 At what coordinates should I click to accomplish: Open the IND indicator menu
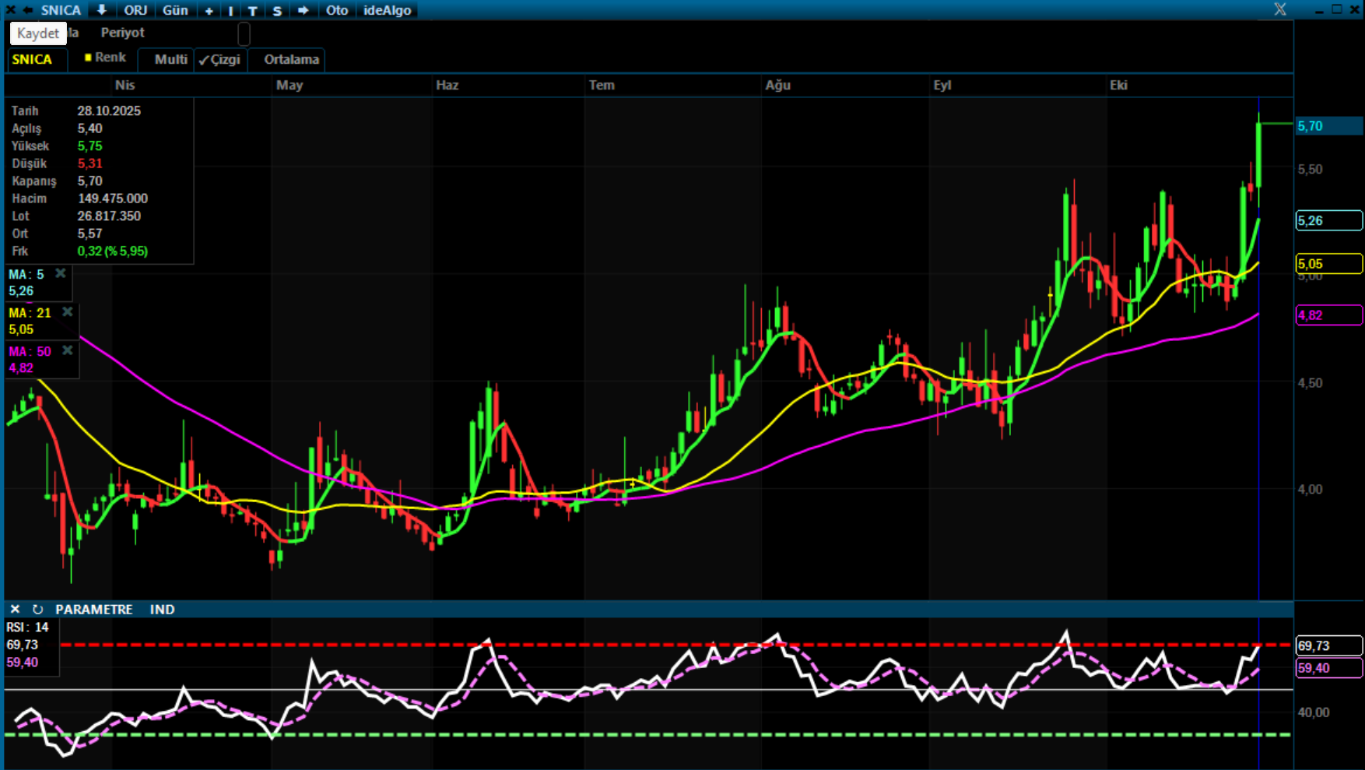point(162,610)
